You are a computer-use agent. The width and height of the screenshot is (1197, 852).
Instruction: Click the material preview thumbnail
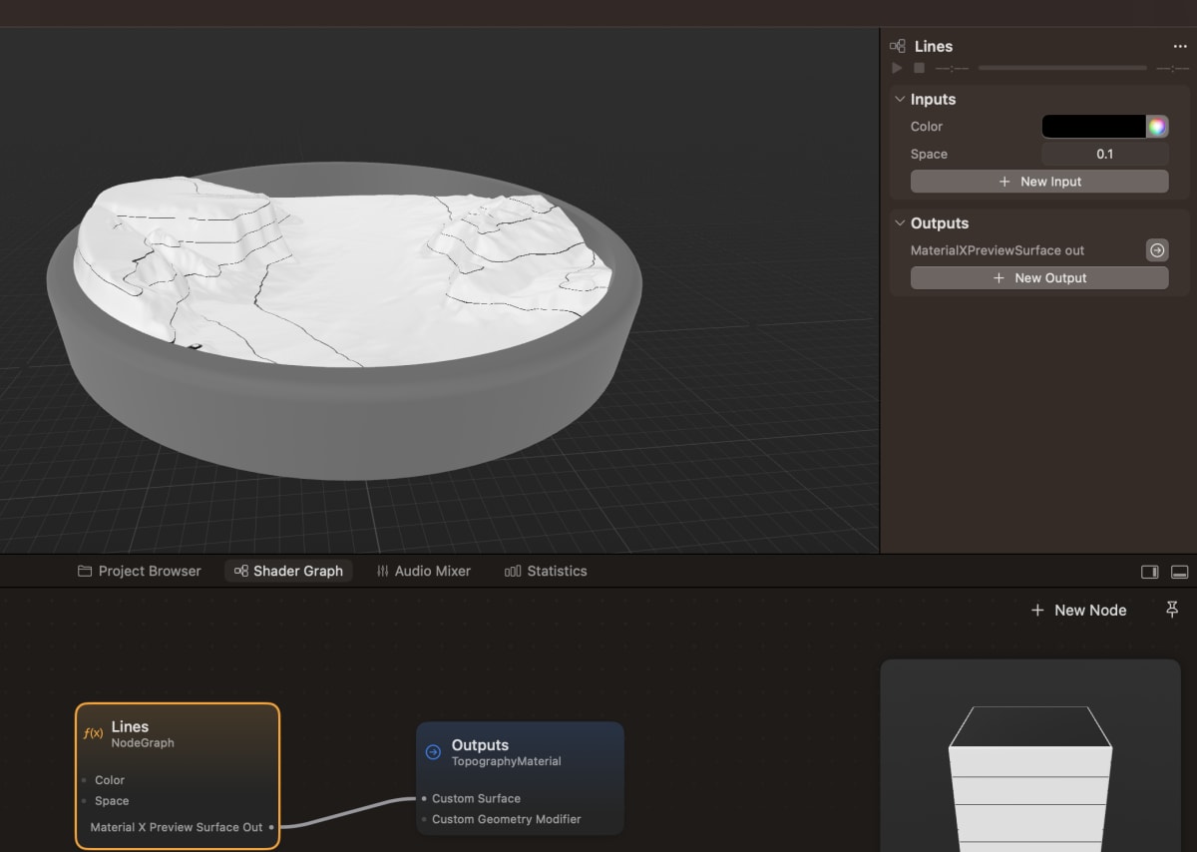(x=1030, y=755)
